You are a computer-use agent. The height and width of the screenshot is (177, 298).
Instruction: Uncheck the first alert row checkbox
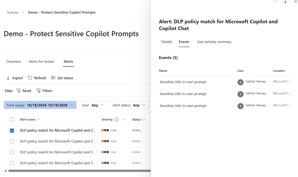(x=12, y=130)
